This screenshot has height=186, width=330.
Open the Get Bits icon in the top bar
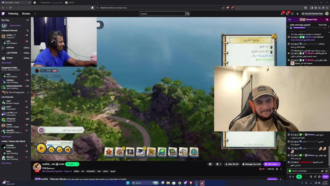tap(297, 14)
